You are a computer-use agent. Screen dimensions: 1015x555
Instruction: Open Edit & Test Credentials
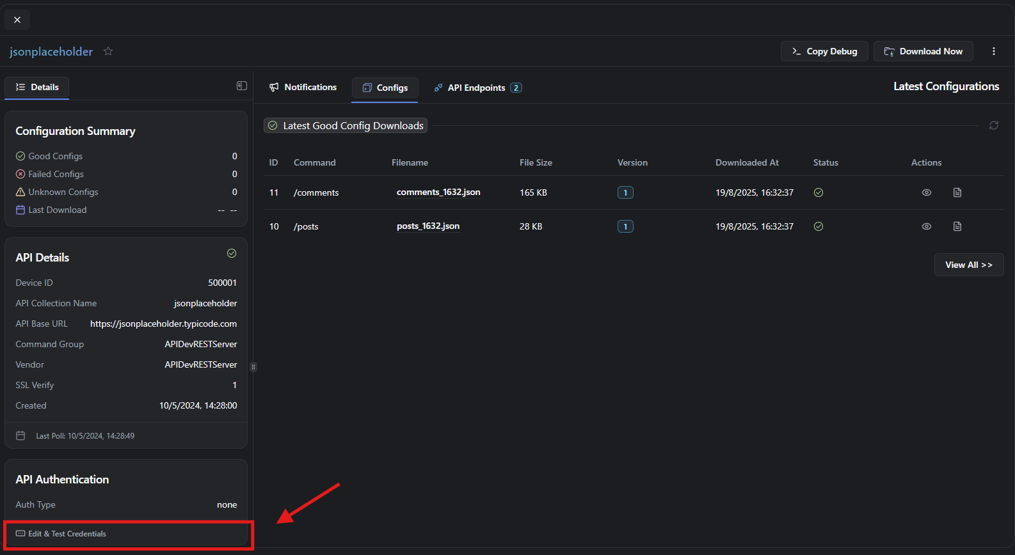pos(67,534)
